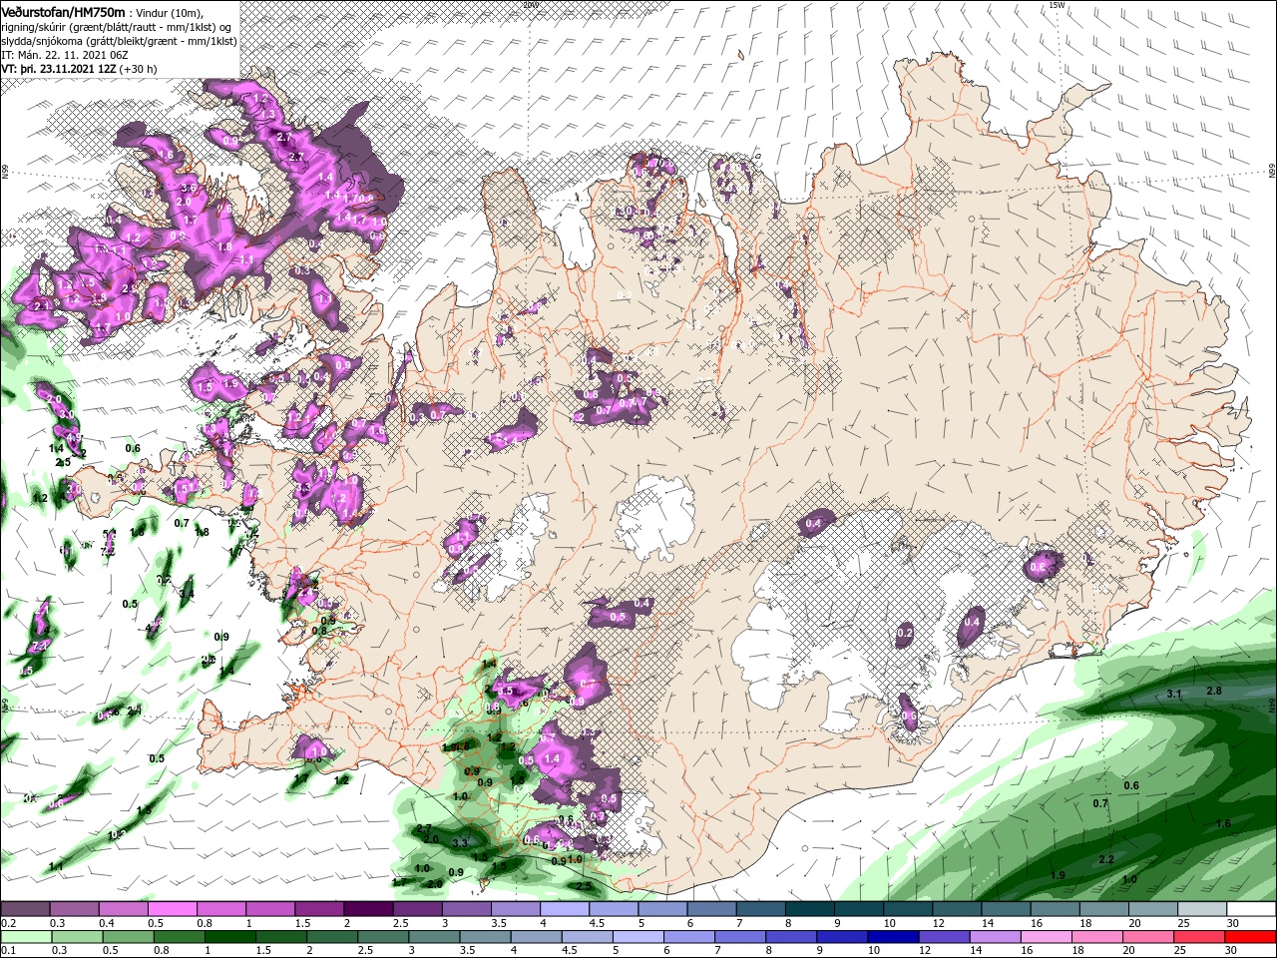Pick bright red lower swatch after 30
The height and width of the screenshot is (958, 1277).
point(1251,937)
